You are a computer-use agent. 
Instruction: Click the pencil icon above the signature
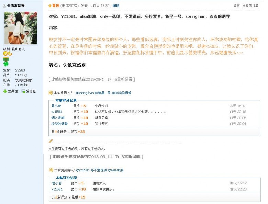click(x=51, y=141)
